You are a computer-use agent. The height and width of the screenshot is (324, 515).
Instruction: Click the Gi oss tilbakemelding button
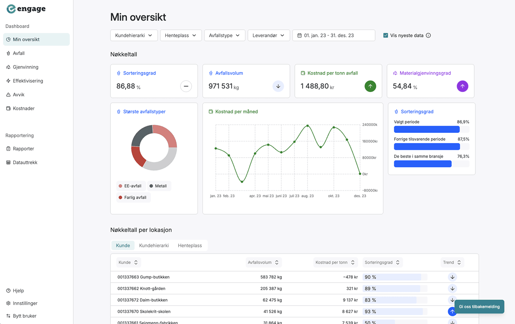479,307
